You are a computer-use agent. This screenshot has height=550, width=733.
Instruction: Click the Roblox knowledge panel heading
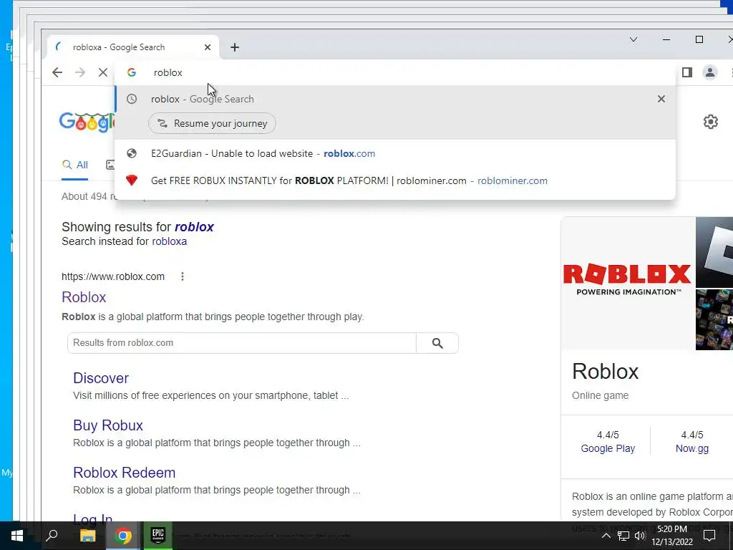tap(605, 372)
